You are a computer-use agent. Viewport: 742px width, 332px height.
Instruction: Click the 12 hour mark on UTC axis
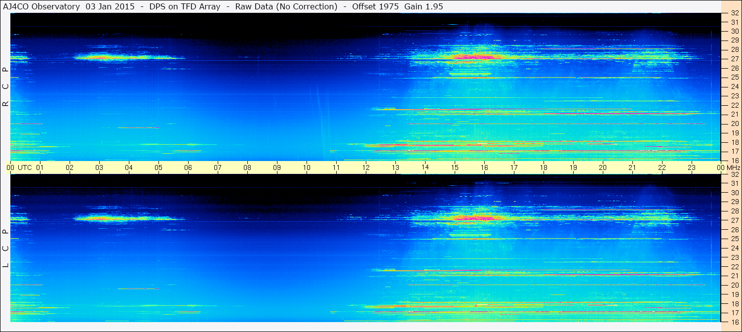point(366,167)
